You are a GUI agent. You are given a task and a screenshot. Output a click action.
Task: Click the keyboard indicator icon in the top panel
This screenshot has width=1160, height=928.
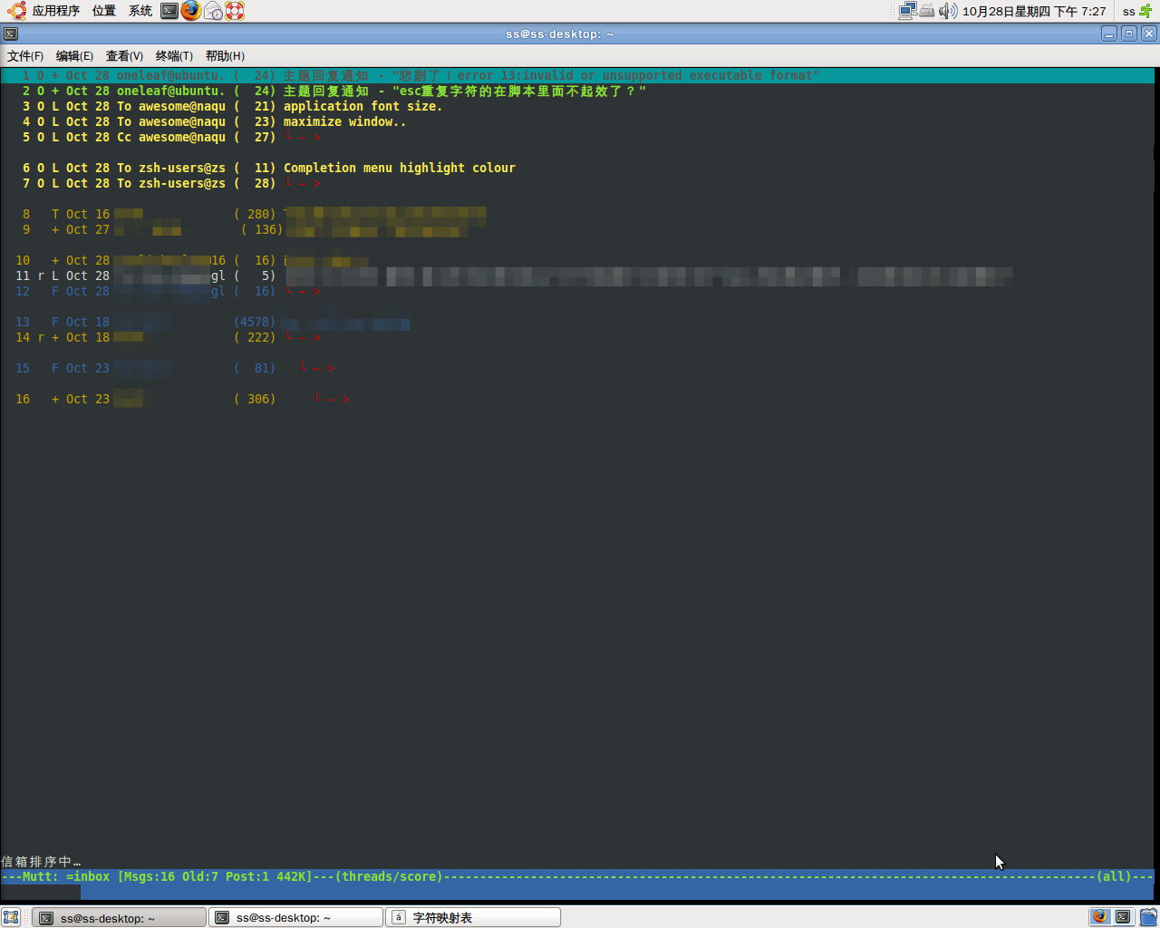[927, 11]
